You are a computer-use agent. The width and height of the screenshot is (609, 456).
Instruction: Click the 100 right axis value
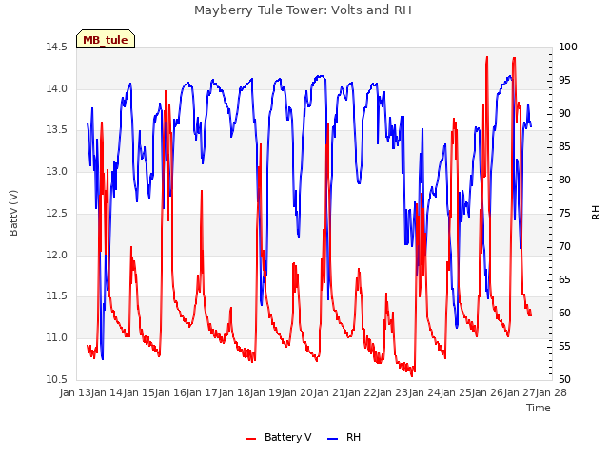click(568, 47)
